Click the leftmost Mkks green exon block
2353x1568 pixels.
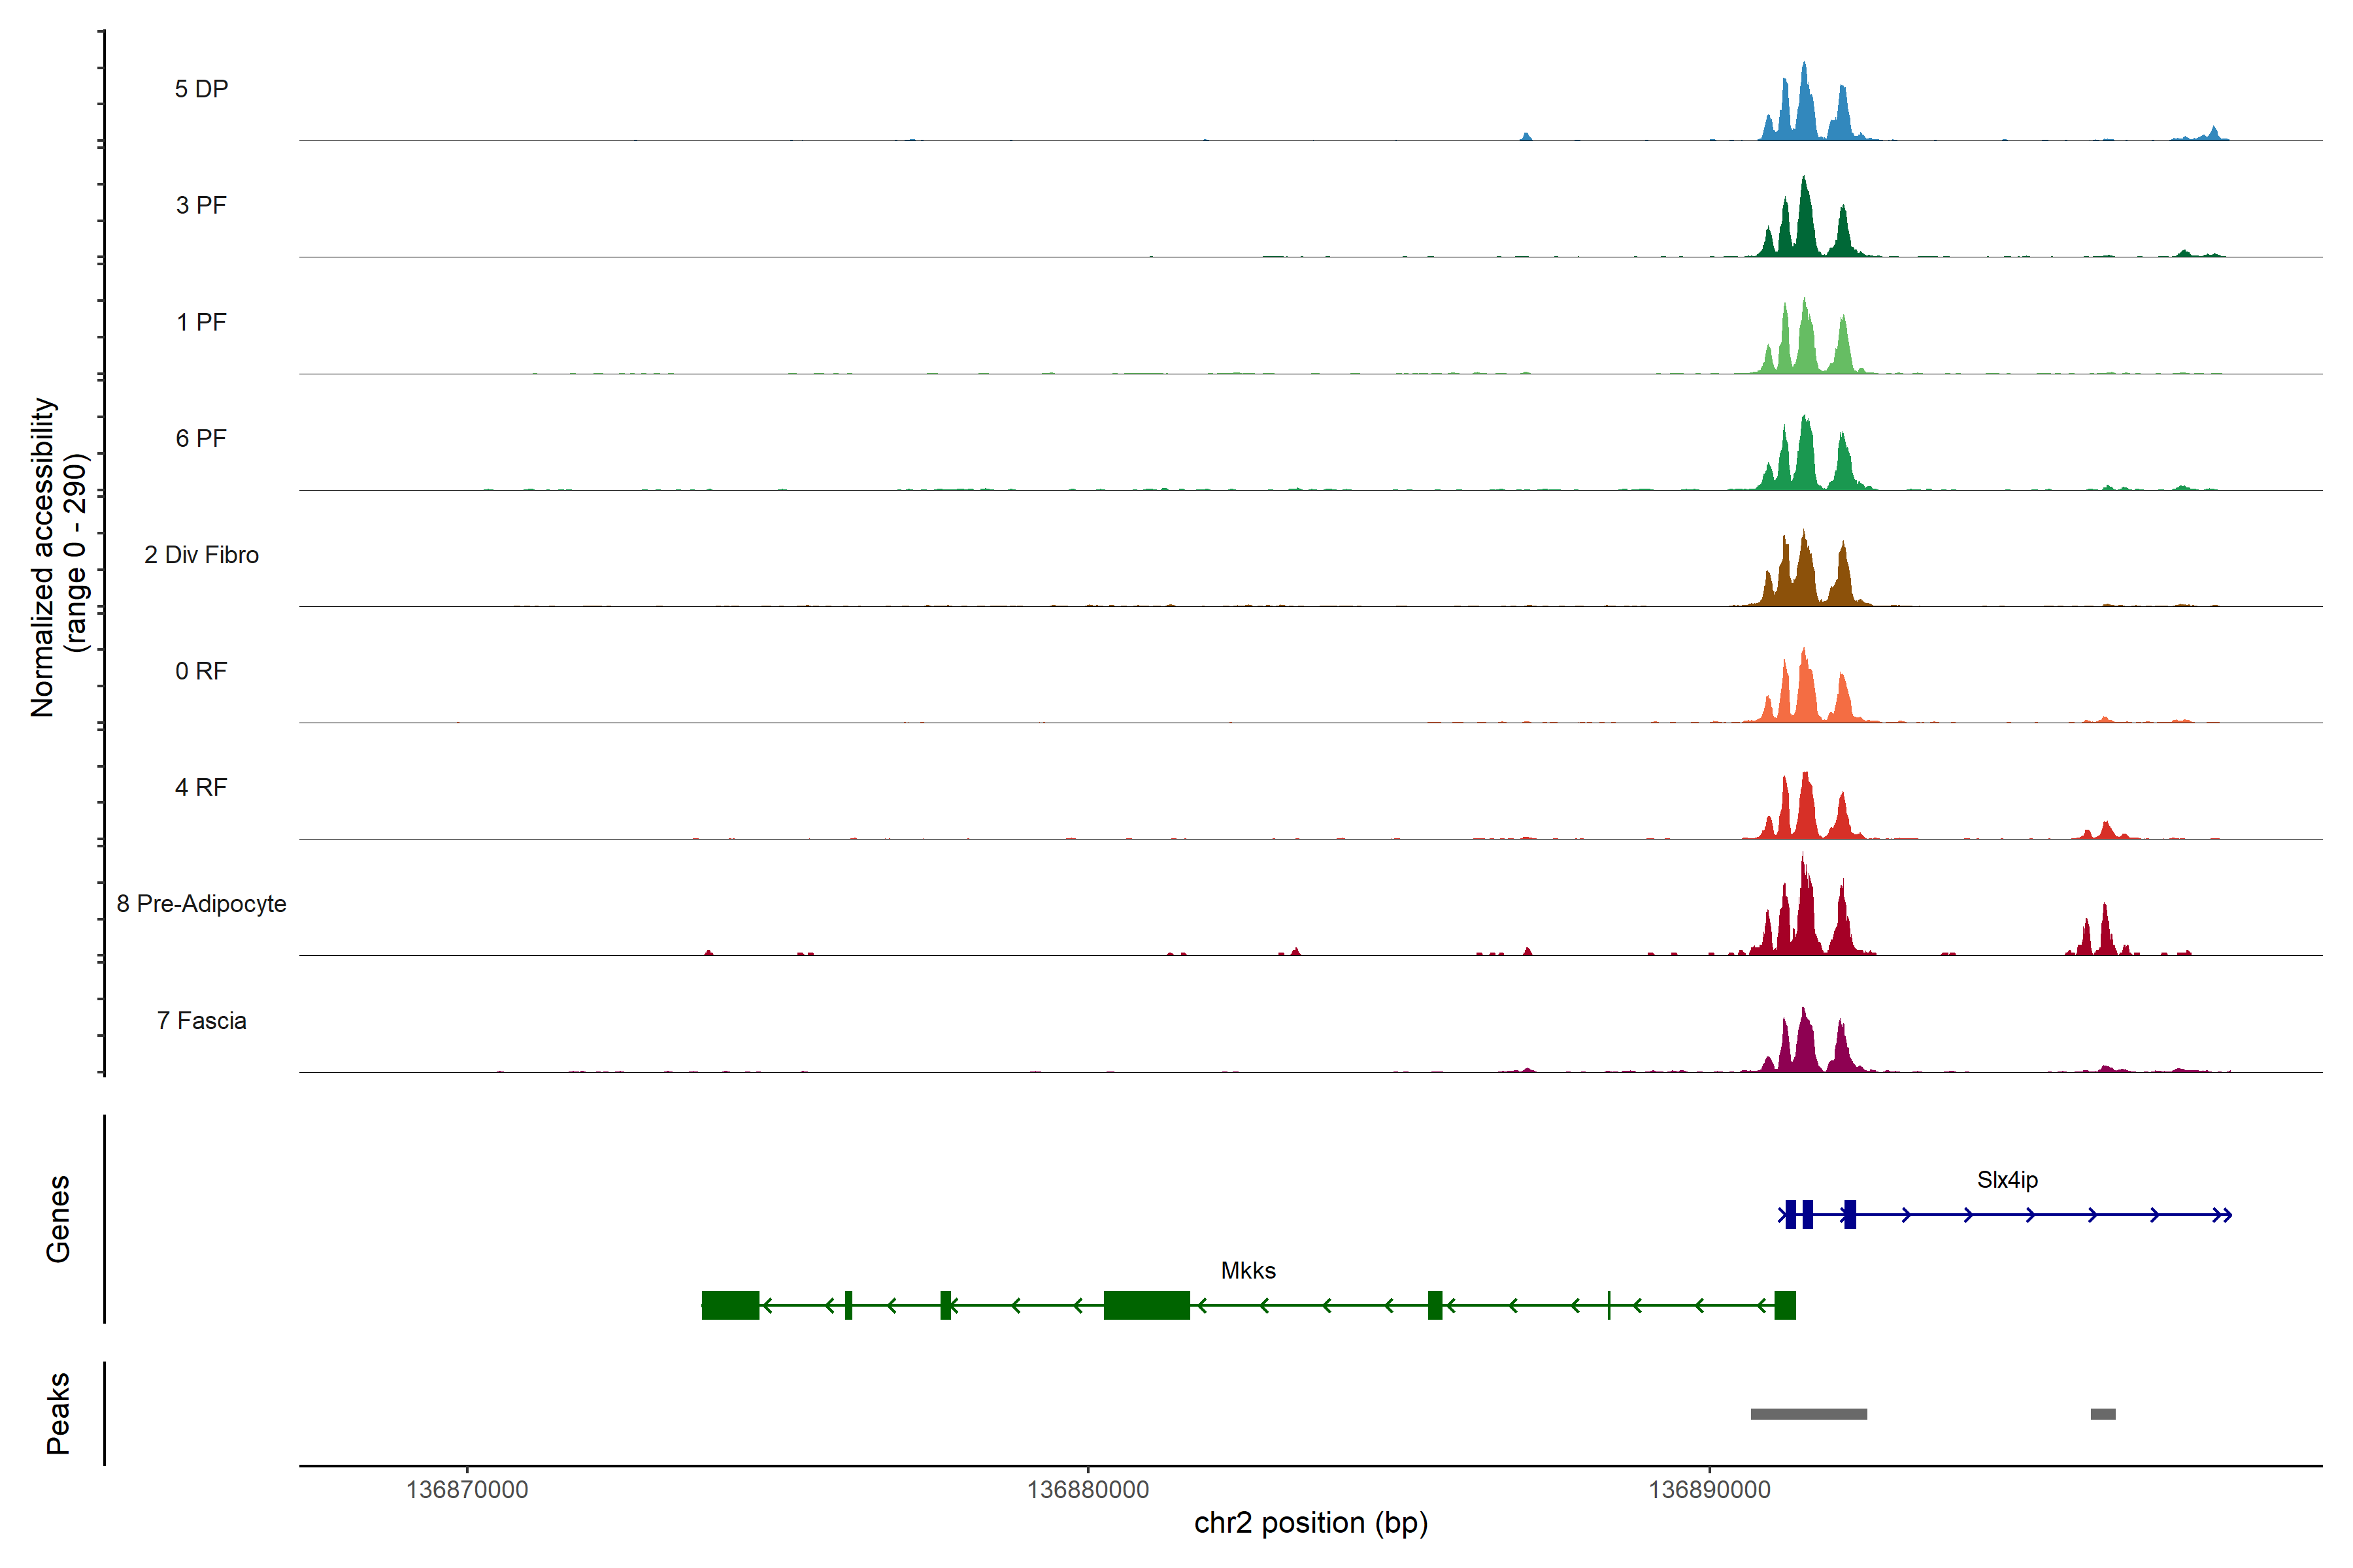(x=730, y=1305)
